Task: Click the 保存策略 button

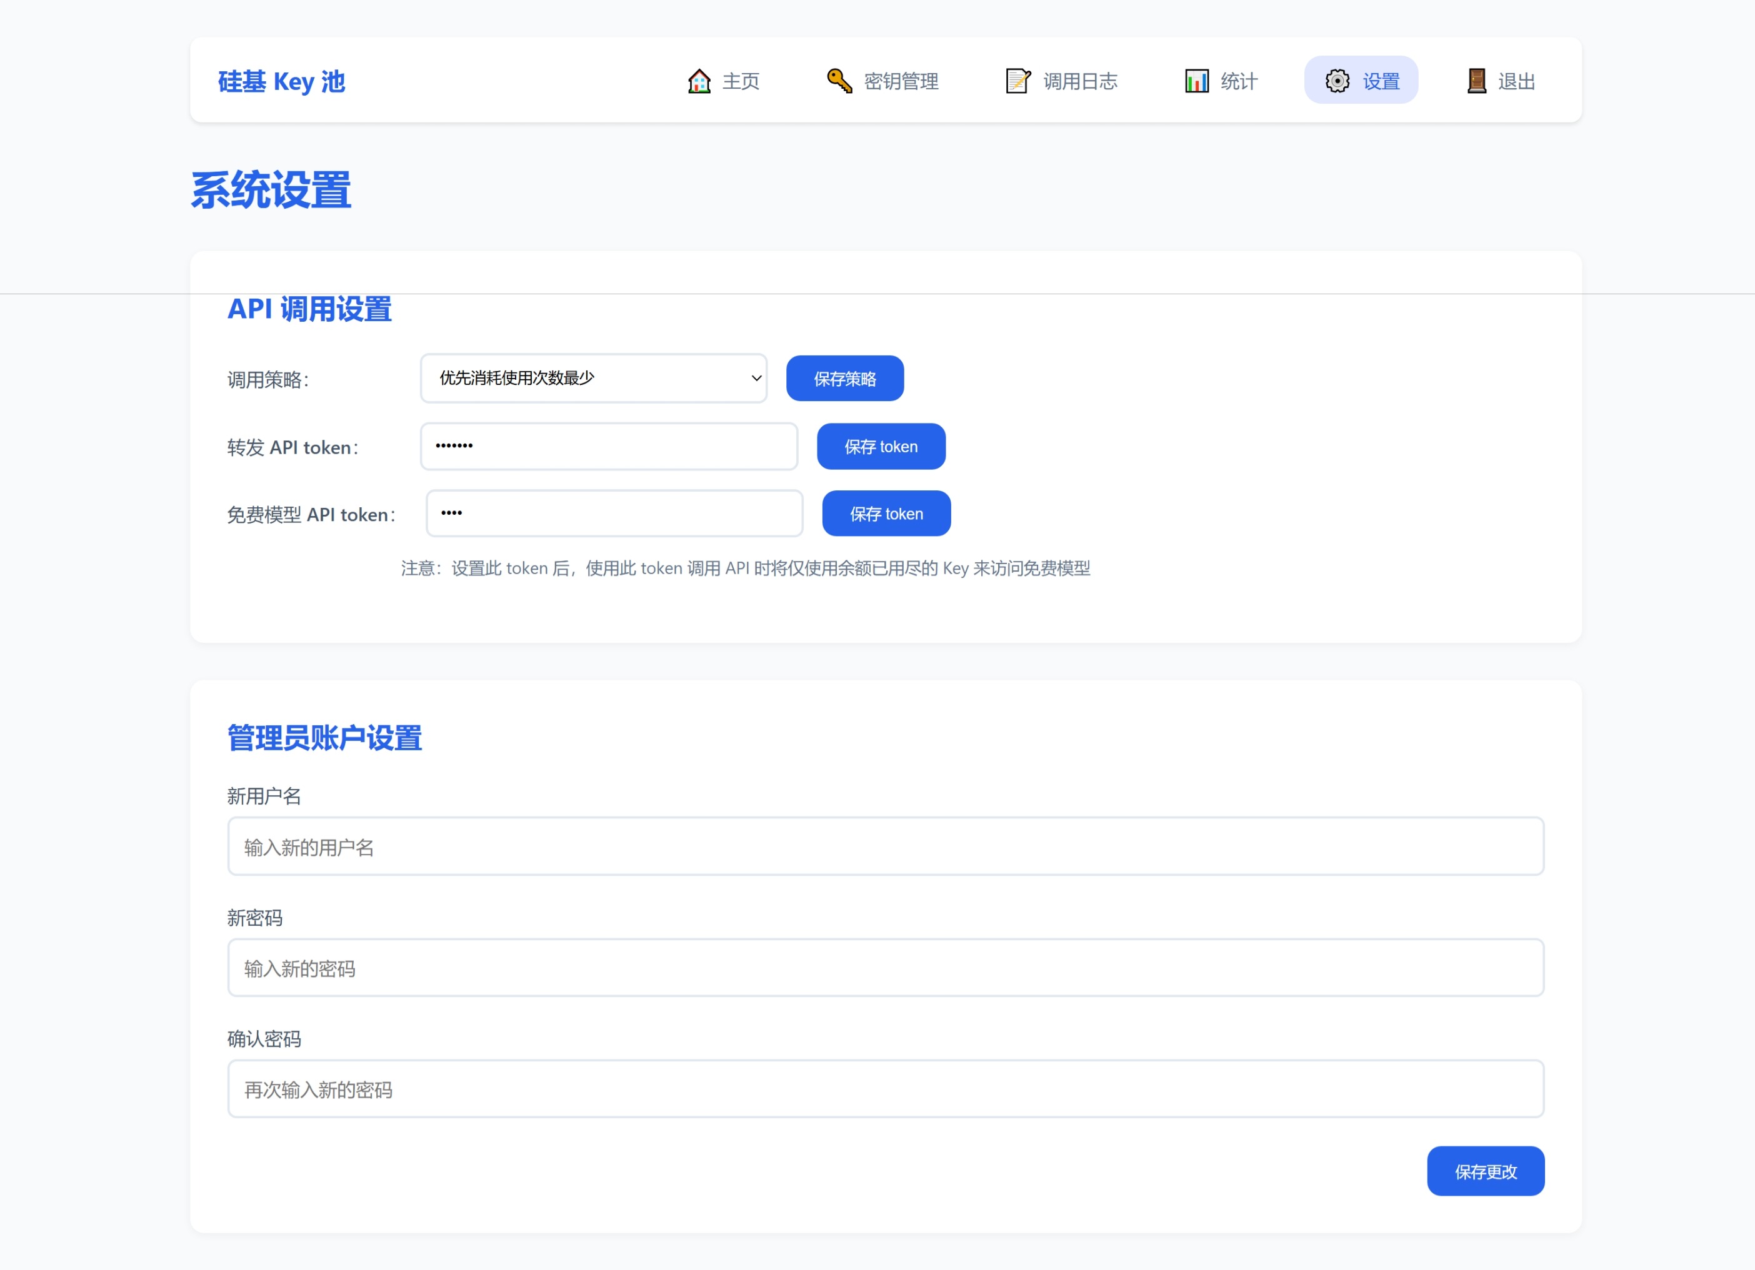Action: 845,378
